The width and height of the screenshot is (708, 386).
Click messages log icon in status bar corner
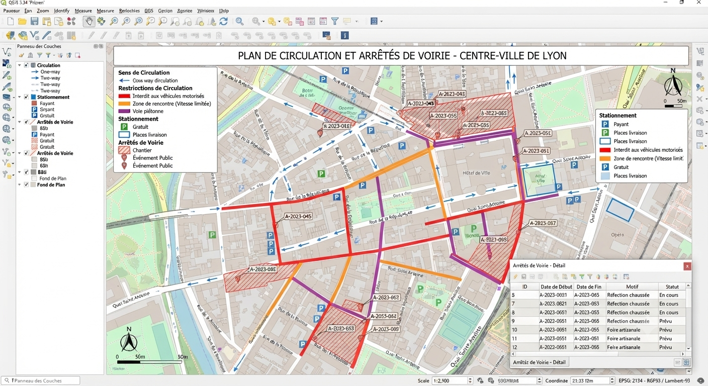click(701, 381)
